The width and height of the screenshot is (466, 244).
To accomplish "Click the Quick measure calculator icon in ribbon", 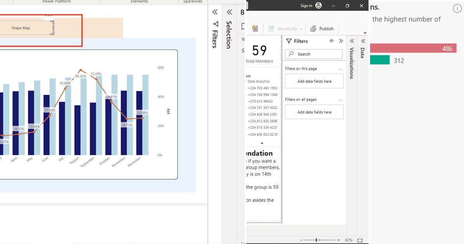I will [x=255, y=28].
